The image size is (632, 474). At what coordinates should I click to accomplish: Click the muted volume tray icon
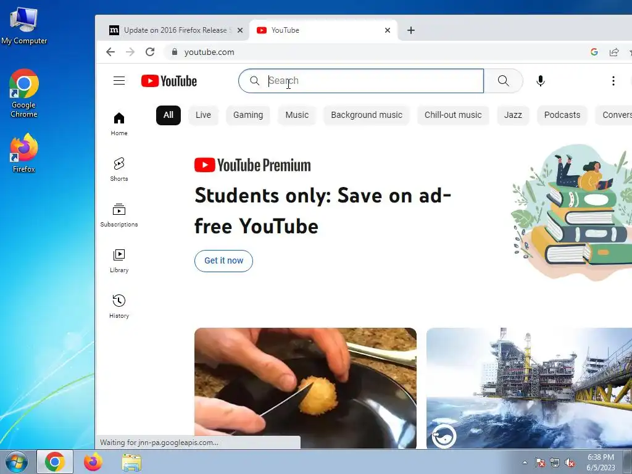[x=570, y=463]
